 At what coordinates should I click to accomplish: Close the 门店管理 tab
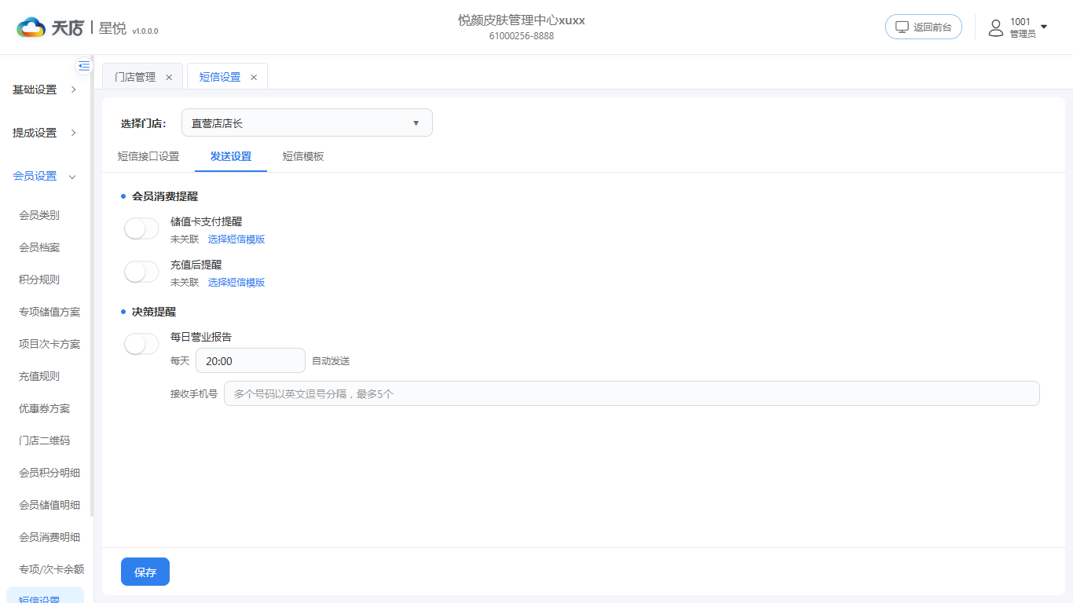[169, 77]
